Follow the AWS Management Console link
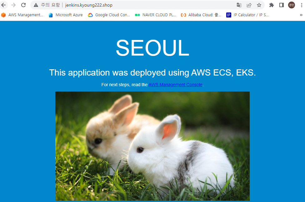305x202 pixels. click(x=175, y=85)
